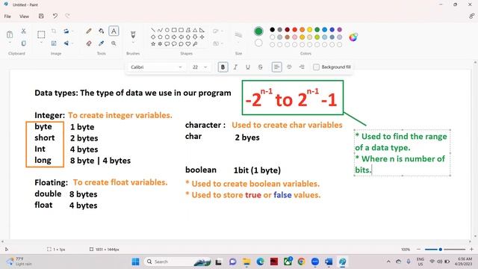478x269 pixels.
Task: Click inside the green text box
Action: [402, 152]
